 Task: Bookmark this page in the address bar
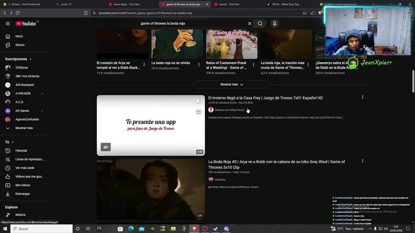(x=86, y=13)
